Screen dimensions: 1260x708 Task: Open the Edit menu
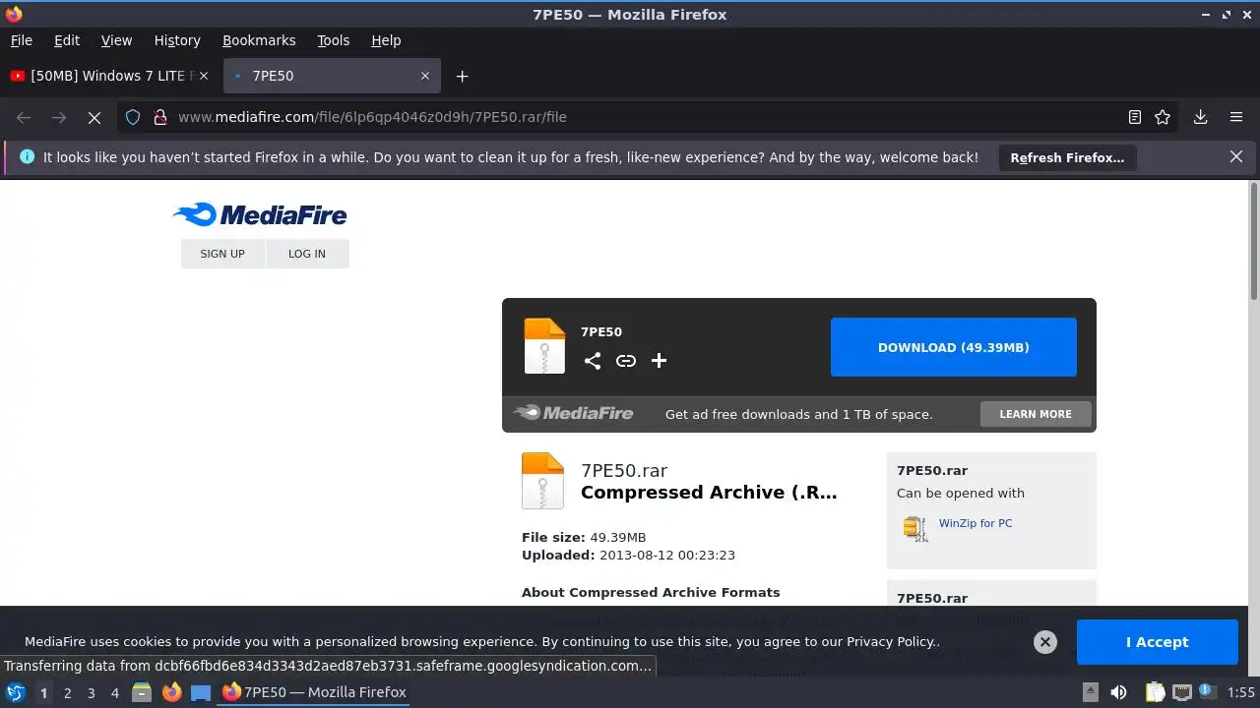(x=67, y=40)
